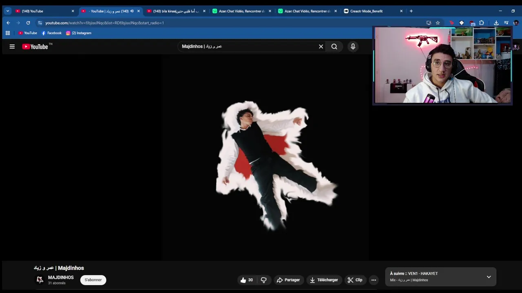Expand the tab search dropdown arrow
Viewport: 522px width, 293px height.
7,11
